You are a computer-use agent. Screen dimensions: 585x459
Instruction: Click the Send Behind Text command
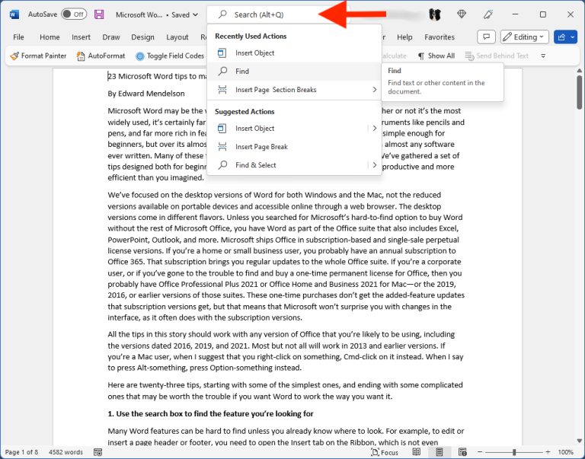[497, 56]
